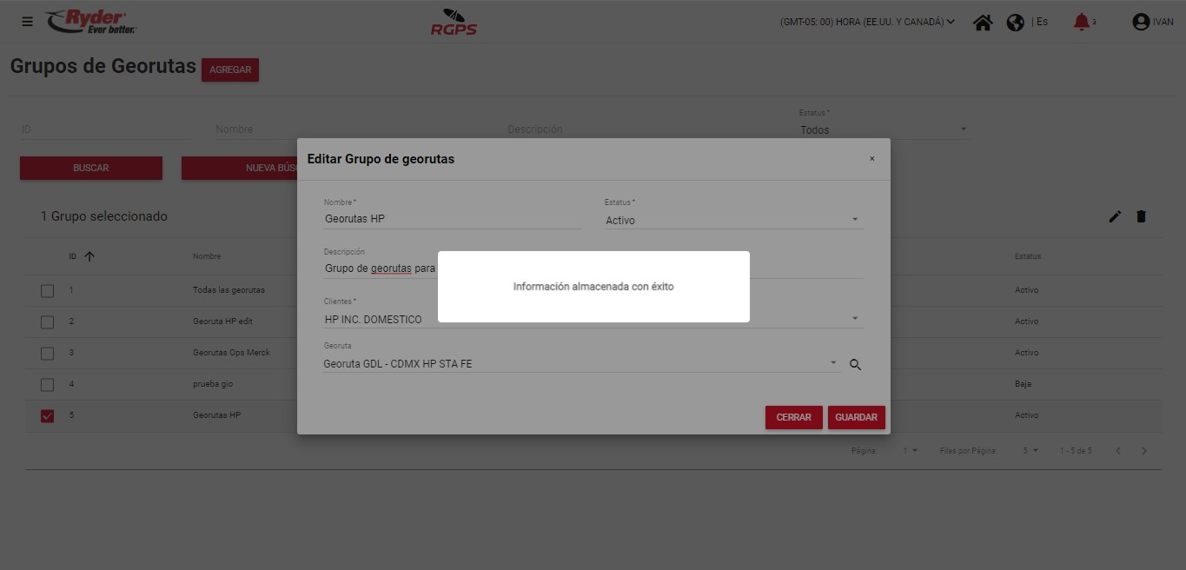Open the time zone selector dropdown
The image size is (1186, 570).
[x=867, y=23]
